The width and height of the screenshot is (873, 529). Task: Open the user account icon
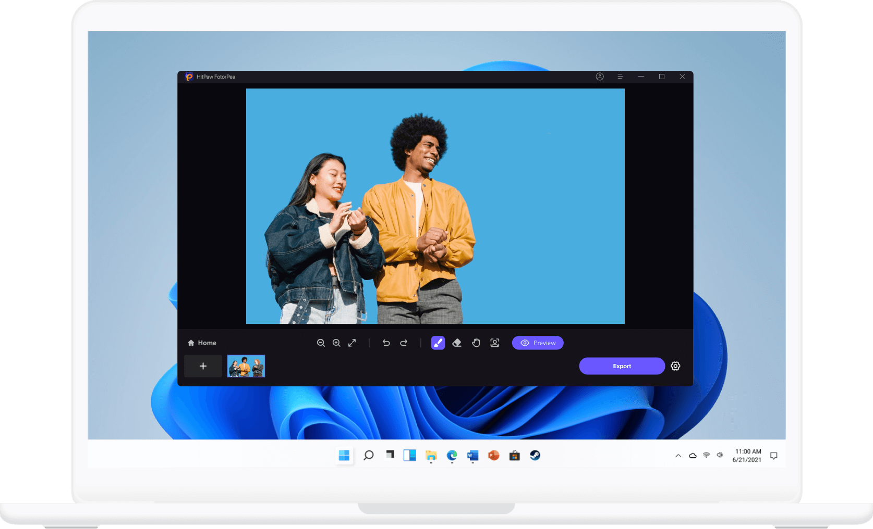tap(600, 77)
